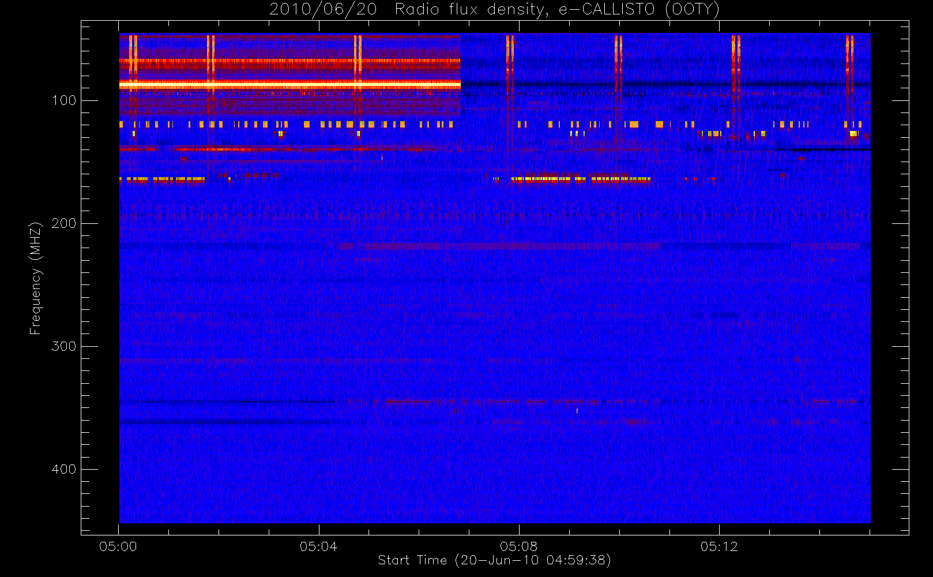
Task: Click the 05:08 time tick label
Action: pyautogui.click(x=519, y=546)
